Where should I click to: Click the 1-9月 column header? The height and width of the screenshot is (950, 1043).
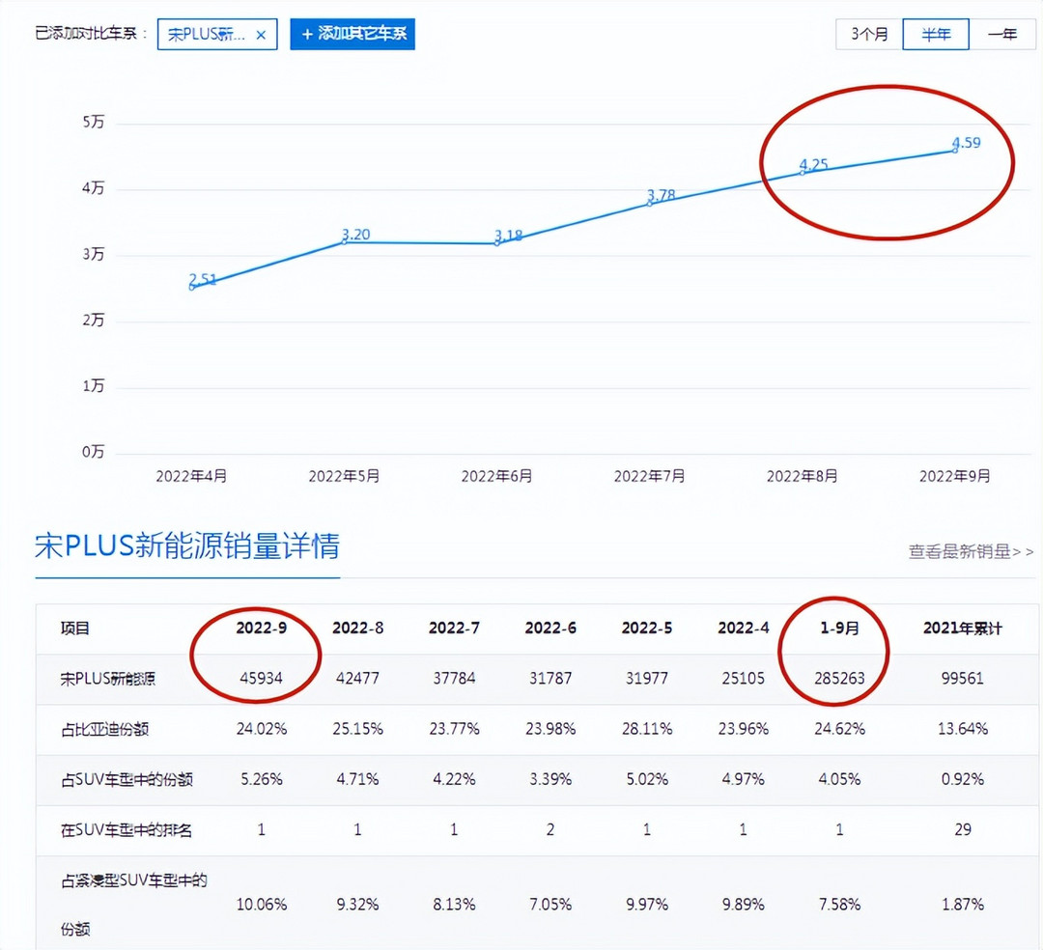(x=839, y=629)
